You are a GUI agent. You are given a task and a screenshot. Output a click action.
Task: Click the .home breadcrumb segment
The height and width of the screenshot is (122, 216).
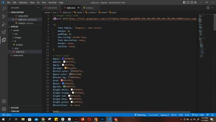click(x=78, y=12)
